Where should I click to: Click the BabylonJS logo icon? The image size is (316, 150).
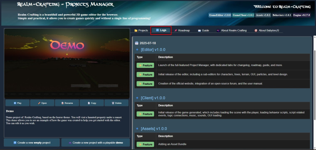tap(256, 31)
